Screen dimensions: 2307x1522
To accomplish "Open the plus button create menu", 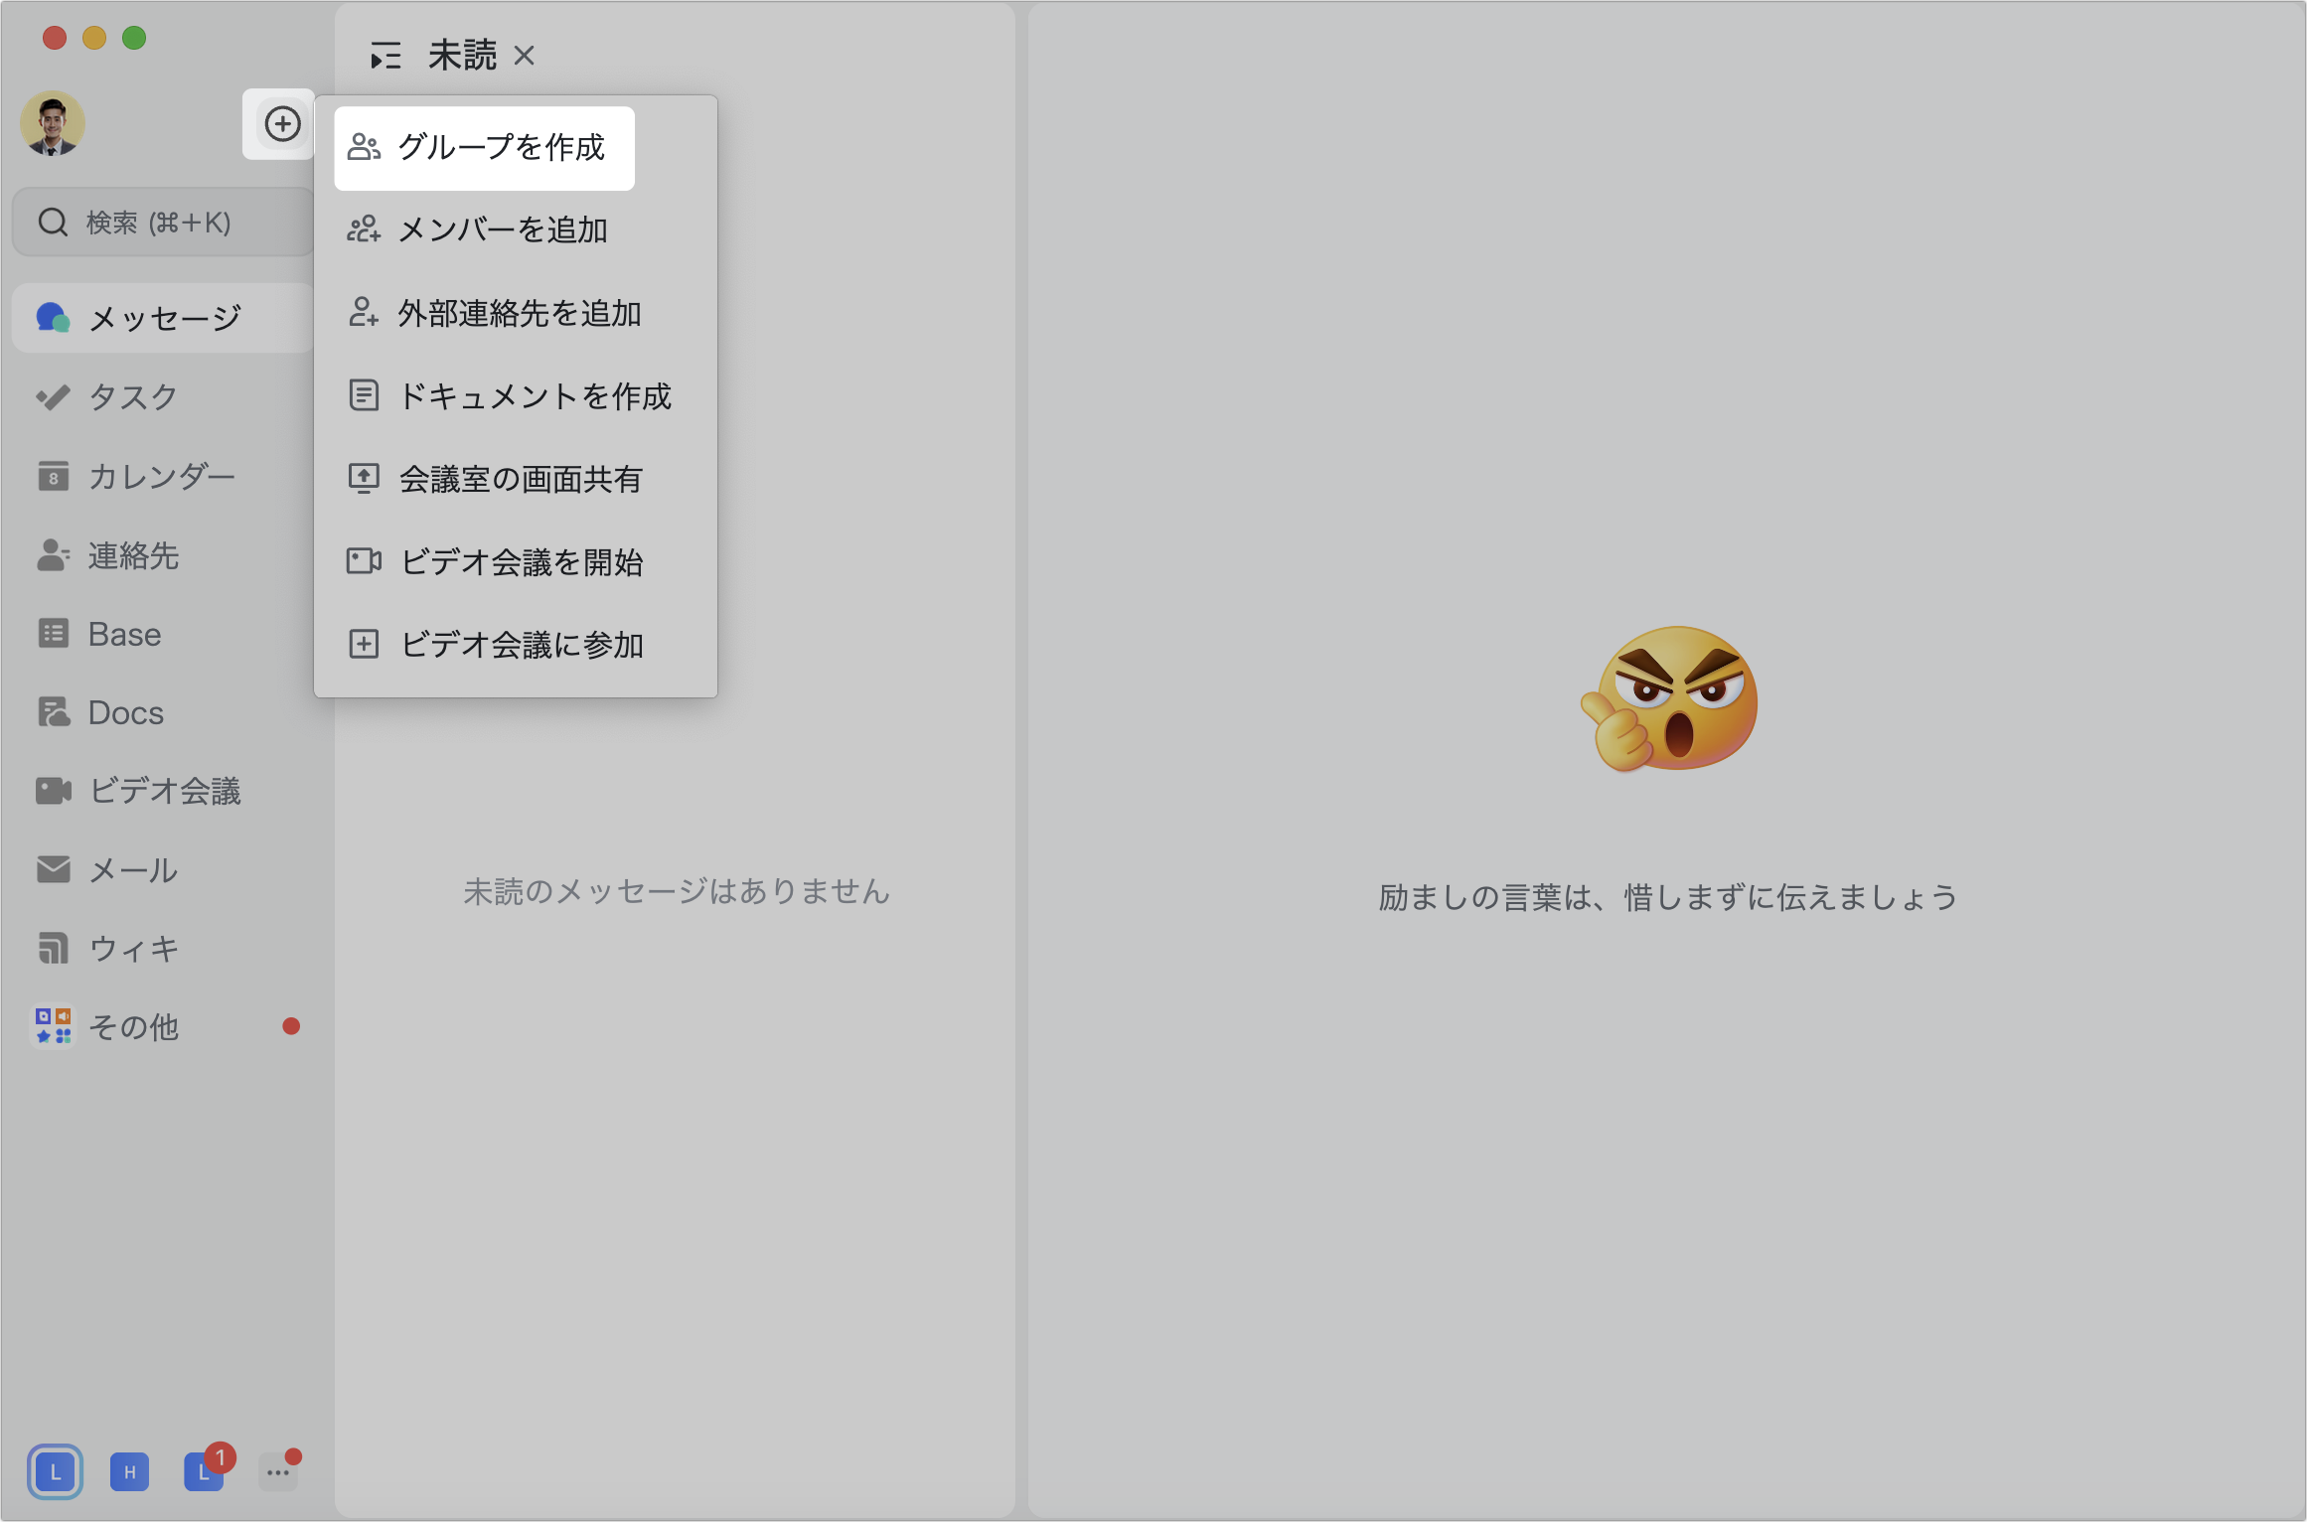I will (279, 123).
